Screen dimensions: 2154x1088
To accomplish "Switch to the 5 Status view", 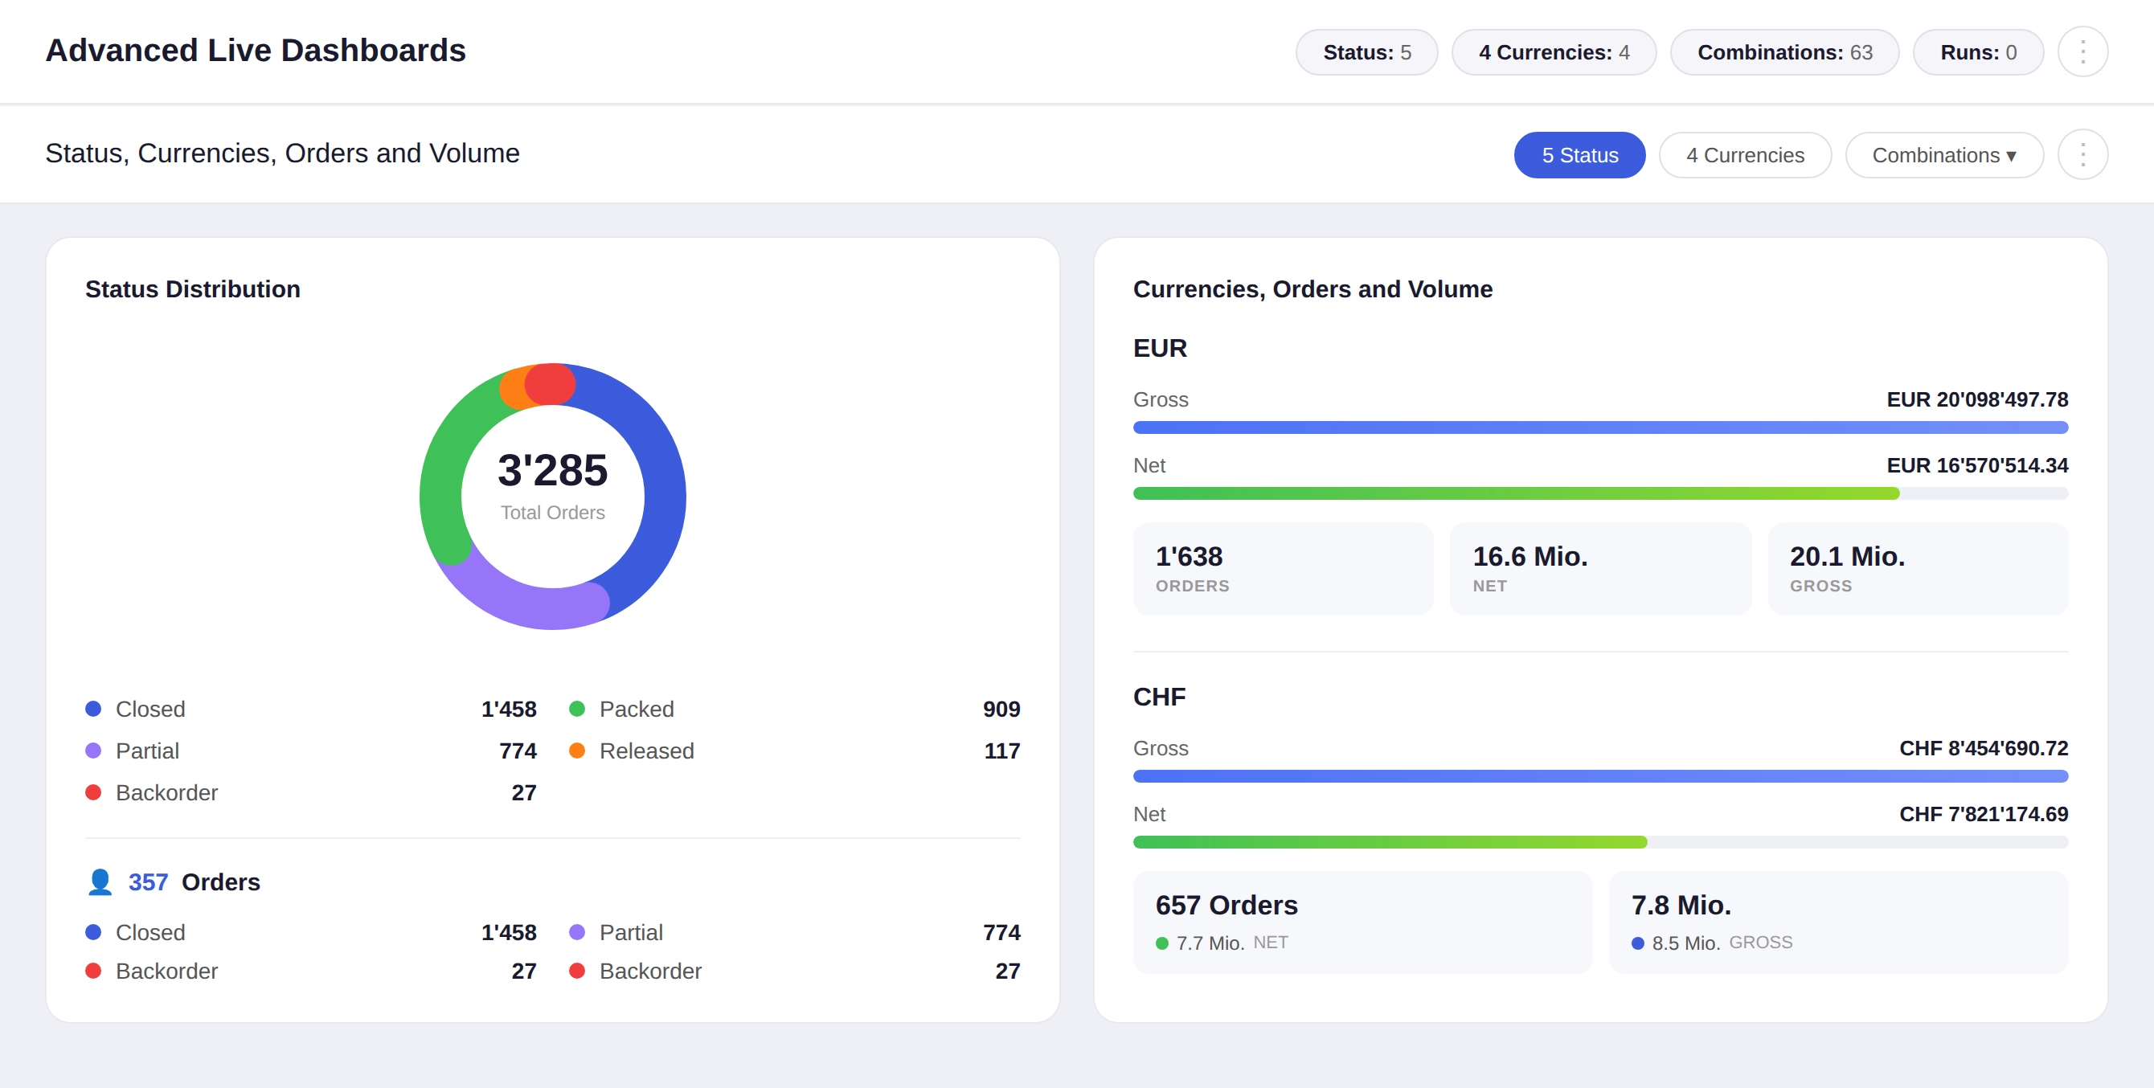I will [x=1579, y=155].
